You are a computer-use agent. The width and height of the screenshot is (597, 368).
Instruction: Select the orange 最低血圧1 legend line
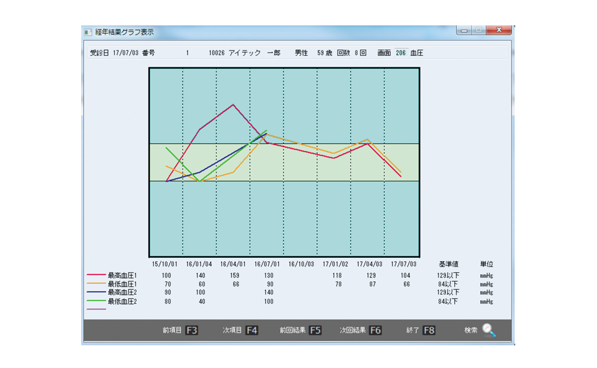click(97, 284)
